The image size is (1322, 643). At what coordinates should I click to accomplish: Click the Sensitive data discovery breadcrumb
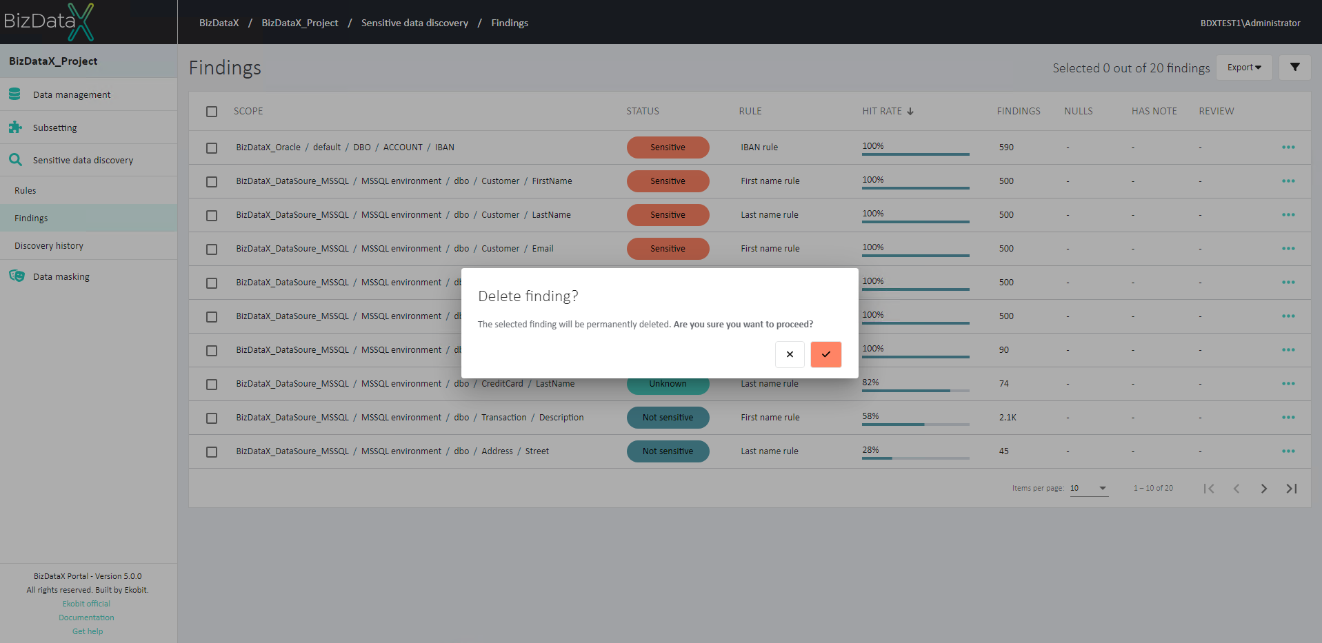click(x=414, y=23)
